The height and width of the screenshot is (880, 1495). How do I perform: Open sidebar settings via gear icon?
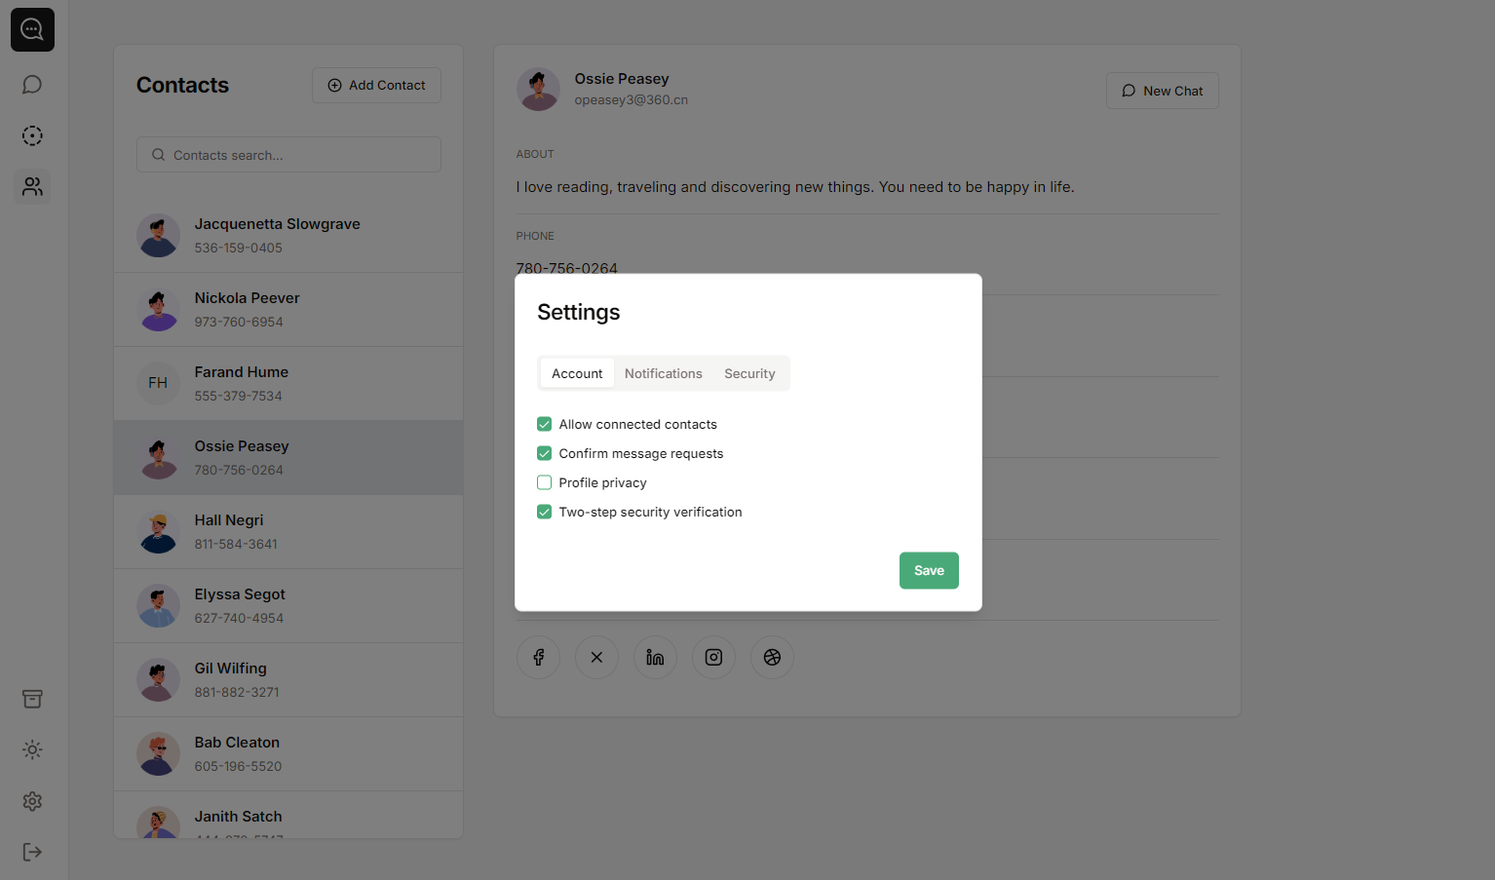[x=32, y=801]
